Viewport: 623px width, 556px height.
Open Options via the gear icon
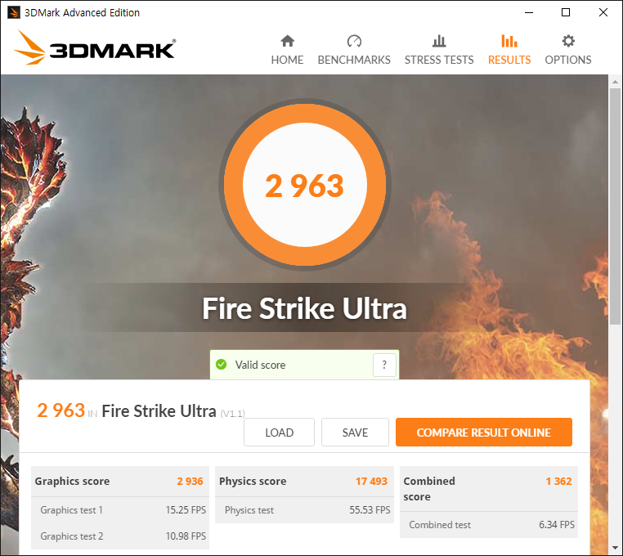pyautogui.click(x=568, y=41)
